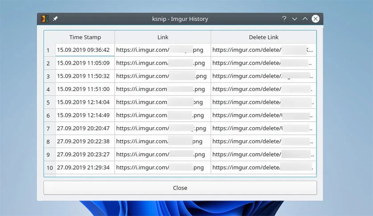Click the imgur delete link in row 1
Screen dimensions: 373x216
point(264,50)
